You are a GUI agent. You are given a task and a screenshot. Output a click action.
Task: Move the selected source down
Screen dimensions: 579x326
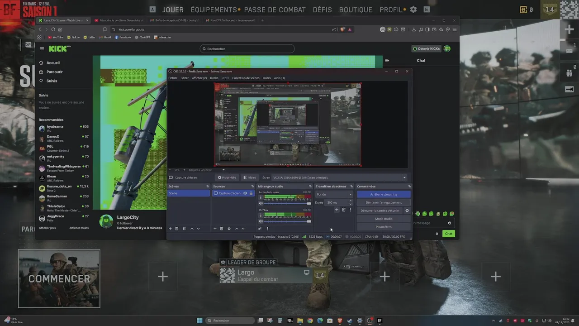[243, 229]
